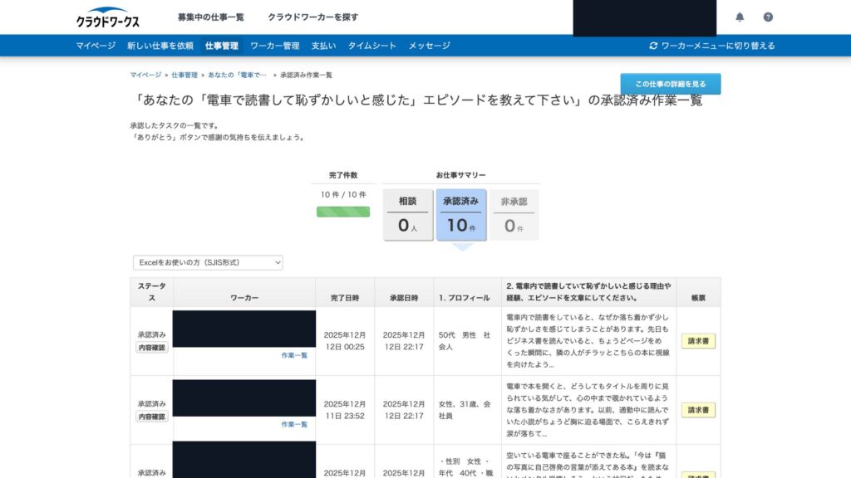The width and height of the screenshot is (851, 478).
Task: Open the first row's 作業一覧 link
Action: click(294, 355)
